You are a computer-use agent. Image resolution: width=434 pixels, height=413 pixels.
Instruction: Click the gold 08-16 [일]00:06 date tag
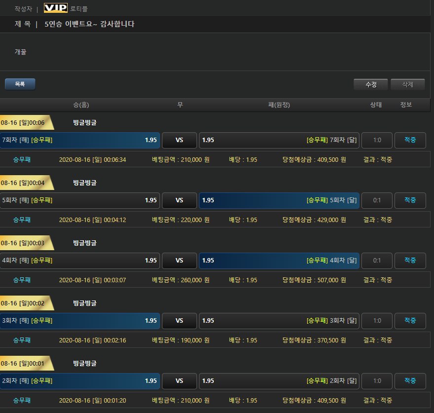tap(25, 123)
